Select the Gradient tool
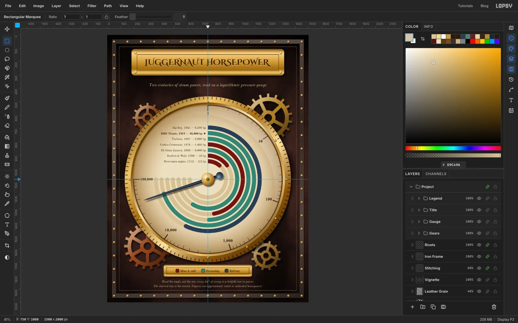The width and height of the screenshot is (518, 323). [x=7, y=146]
